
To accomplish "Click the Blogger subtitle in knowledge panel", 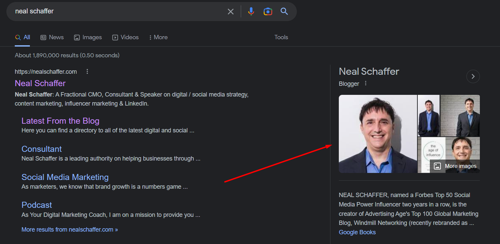I will click(x=349, y=84).
